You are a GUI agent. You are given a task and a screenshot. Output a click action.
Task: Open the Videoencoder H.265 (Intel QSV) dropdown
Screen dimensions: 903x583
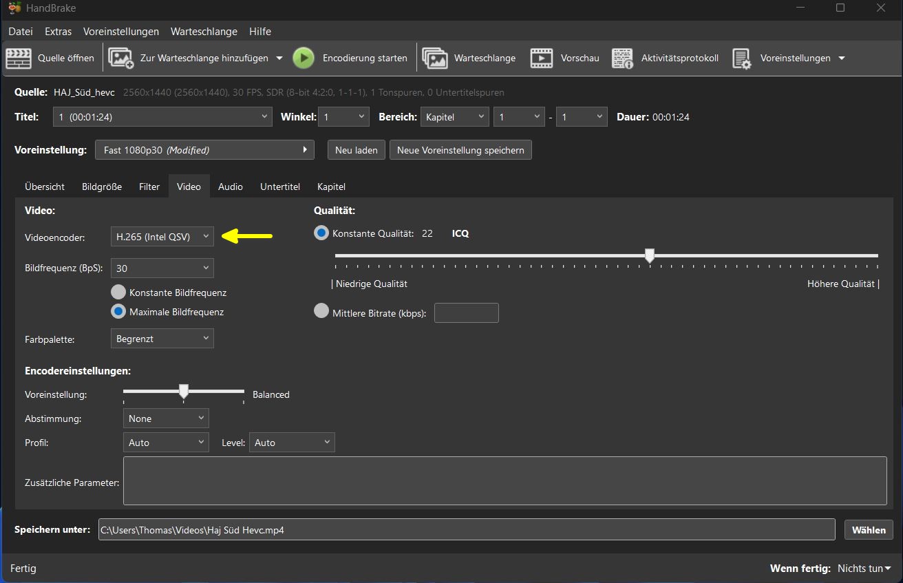[162, 236]
